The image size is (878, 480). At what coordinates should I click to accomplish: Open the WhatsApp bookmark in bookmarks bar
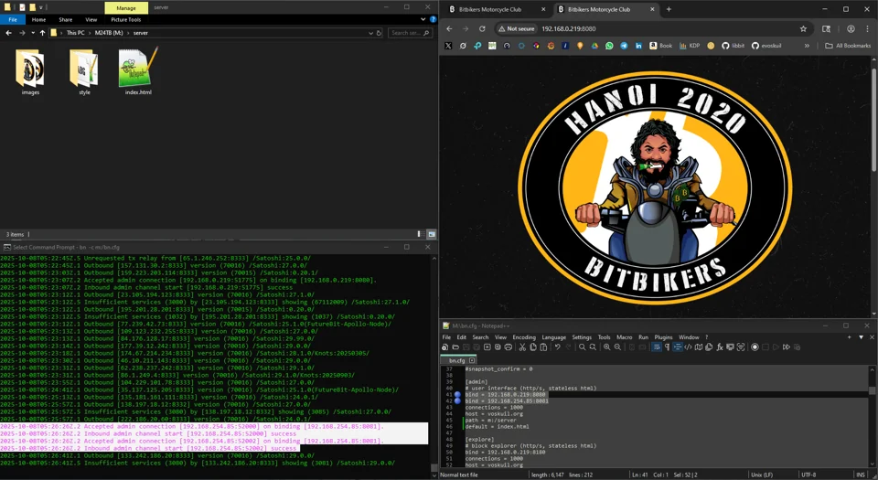pos(609,46)
